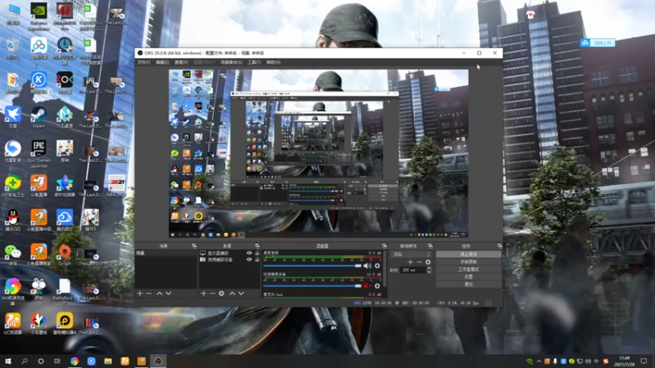Adjust video capture device volume slider
Viewport: 655px width, 368px height.
pos(313,285)
